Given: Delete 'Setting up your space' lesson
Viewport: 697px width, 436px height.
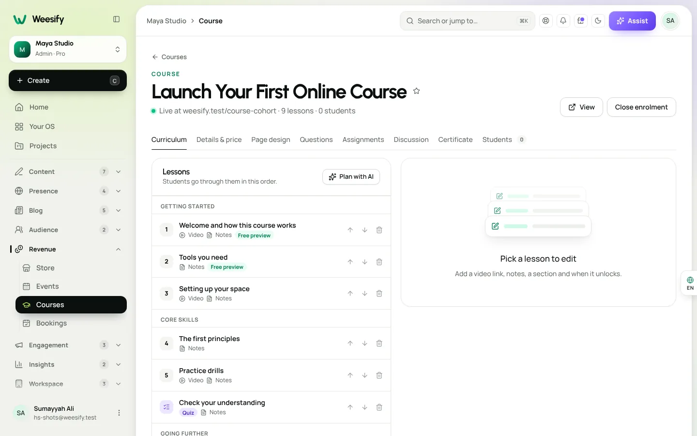Looking at the screenshot, I should 379,294.
